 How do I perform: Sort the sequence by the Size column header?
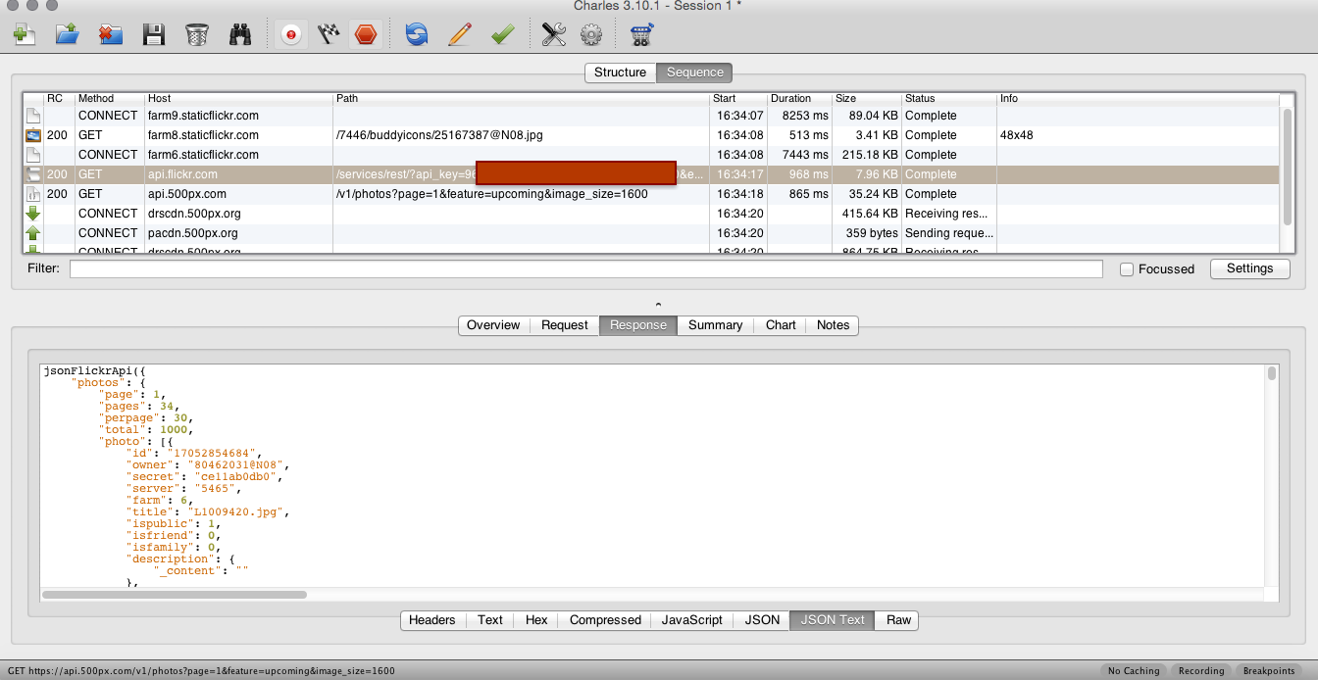coord(867,98)
